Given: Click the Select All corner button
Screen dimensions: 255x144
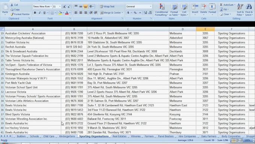Looking at the screenshot, I should 2,29.
